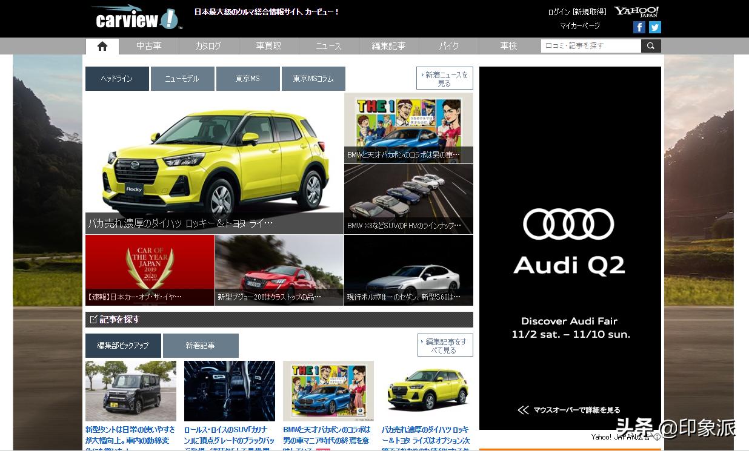The height and width of the screenshot is (451, 749).
Task: Open the 新型タント article thumbnail
Action: [x=131, y=391]
